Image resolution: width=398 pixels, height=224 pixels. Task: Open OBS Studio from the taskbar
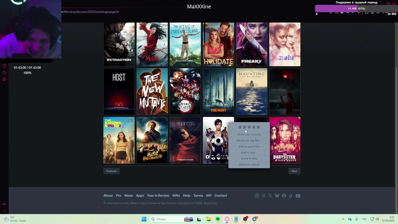(x=245, y=219)
